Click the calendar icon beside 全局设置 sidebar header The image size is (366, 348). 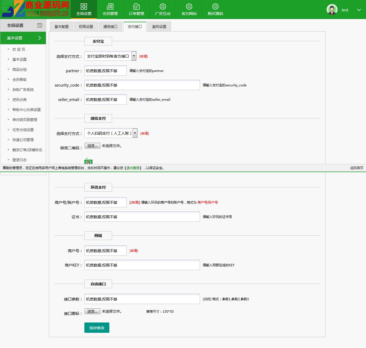click(40, 25)
